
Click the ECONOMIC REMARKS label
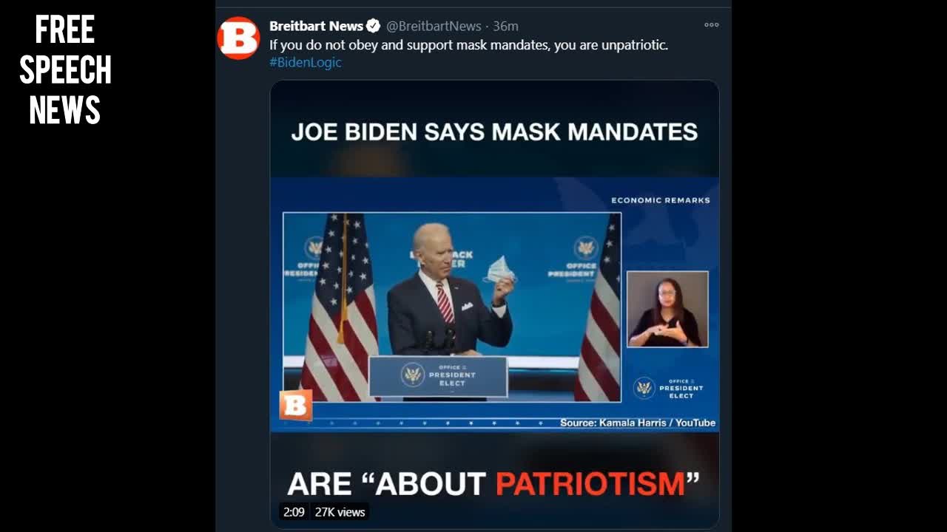pyautogui.click(x=661, y=200)
